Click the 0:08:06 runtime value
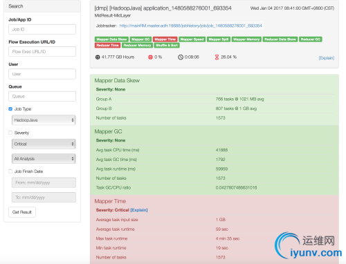 [x=192, y=57]
